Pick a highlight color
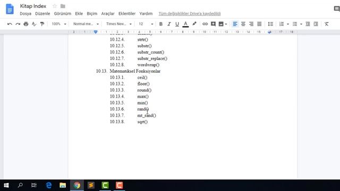This screenshot has height=191, width=340. coord(194,24)
